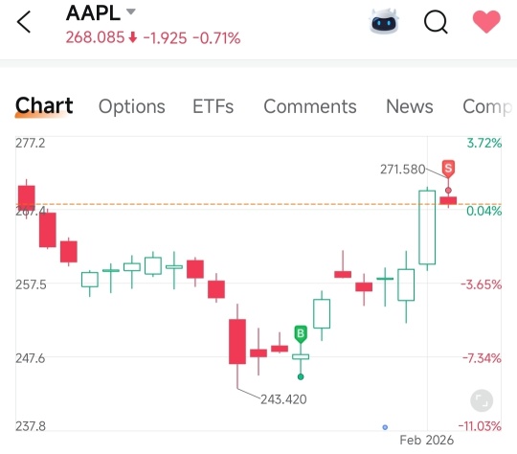
Task: Select the Chart tab
Action: coord(44,106)
